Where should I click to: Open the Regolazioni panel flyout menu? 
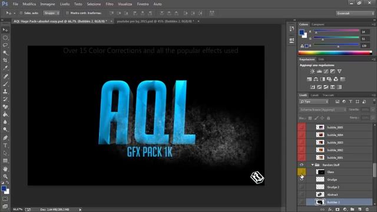[373, 59]
